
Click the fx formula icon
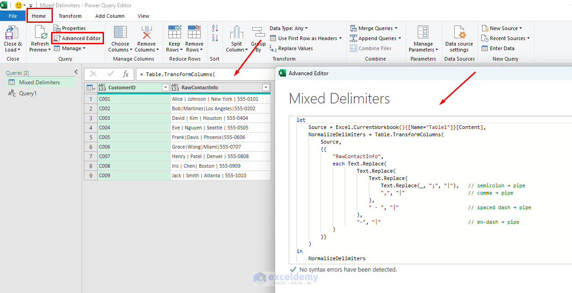126,74
